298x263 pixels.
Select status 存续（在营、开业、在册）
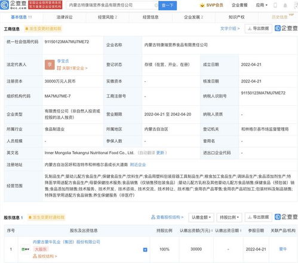167,65
